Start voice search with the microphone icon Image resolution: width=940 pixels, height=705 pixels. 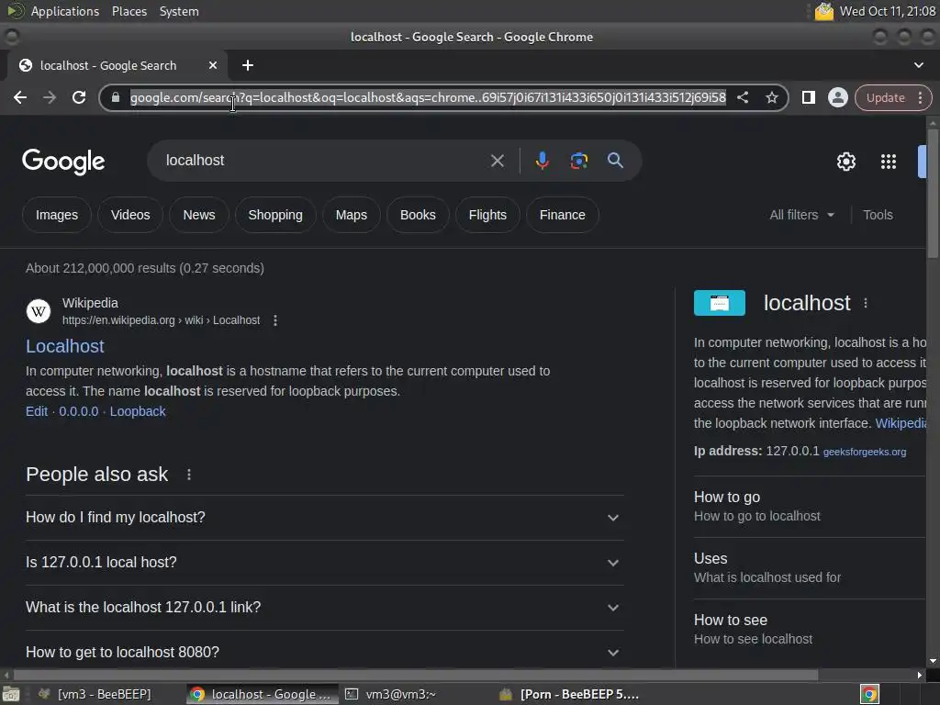pos(542,161)
